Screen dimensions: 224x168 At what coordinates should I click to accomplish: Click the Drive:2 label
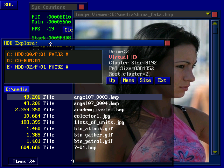119,51
